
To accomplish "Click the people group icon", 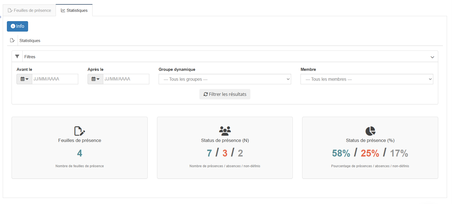I will [225, 131].
